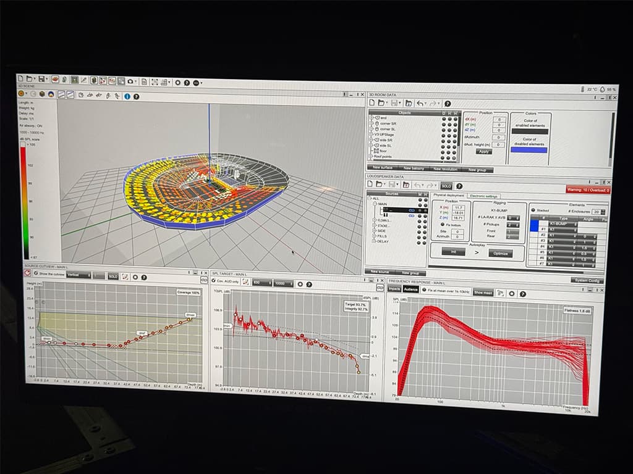Open the 630 frequency dropdown in SPL Target
Image resolution: width=633 pixels, height=474 pixels.
[262, 283]
